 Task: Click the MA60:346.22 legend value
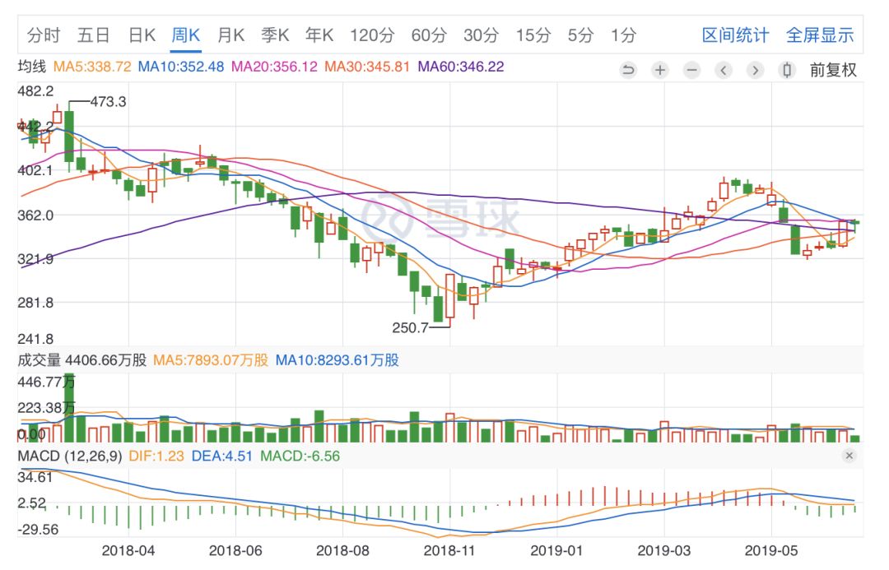461,67
